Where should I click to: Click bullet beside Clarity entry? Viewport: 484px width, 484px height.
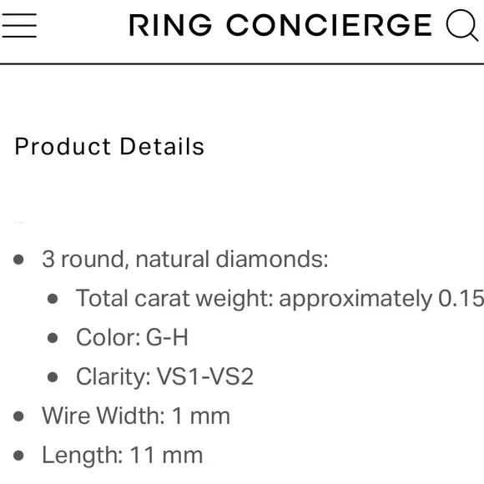tap(53, 377)
